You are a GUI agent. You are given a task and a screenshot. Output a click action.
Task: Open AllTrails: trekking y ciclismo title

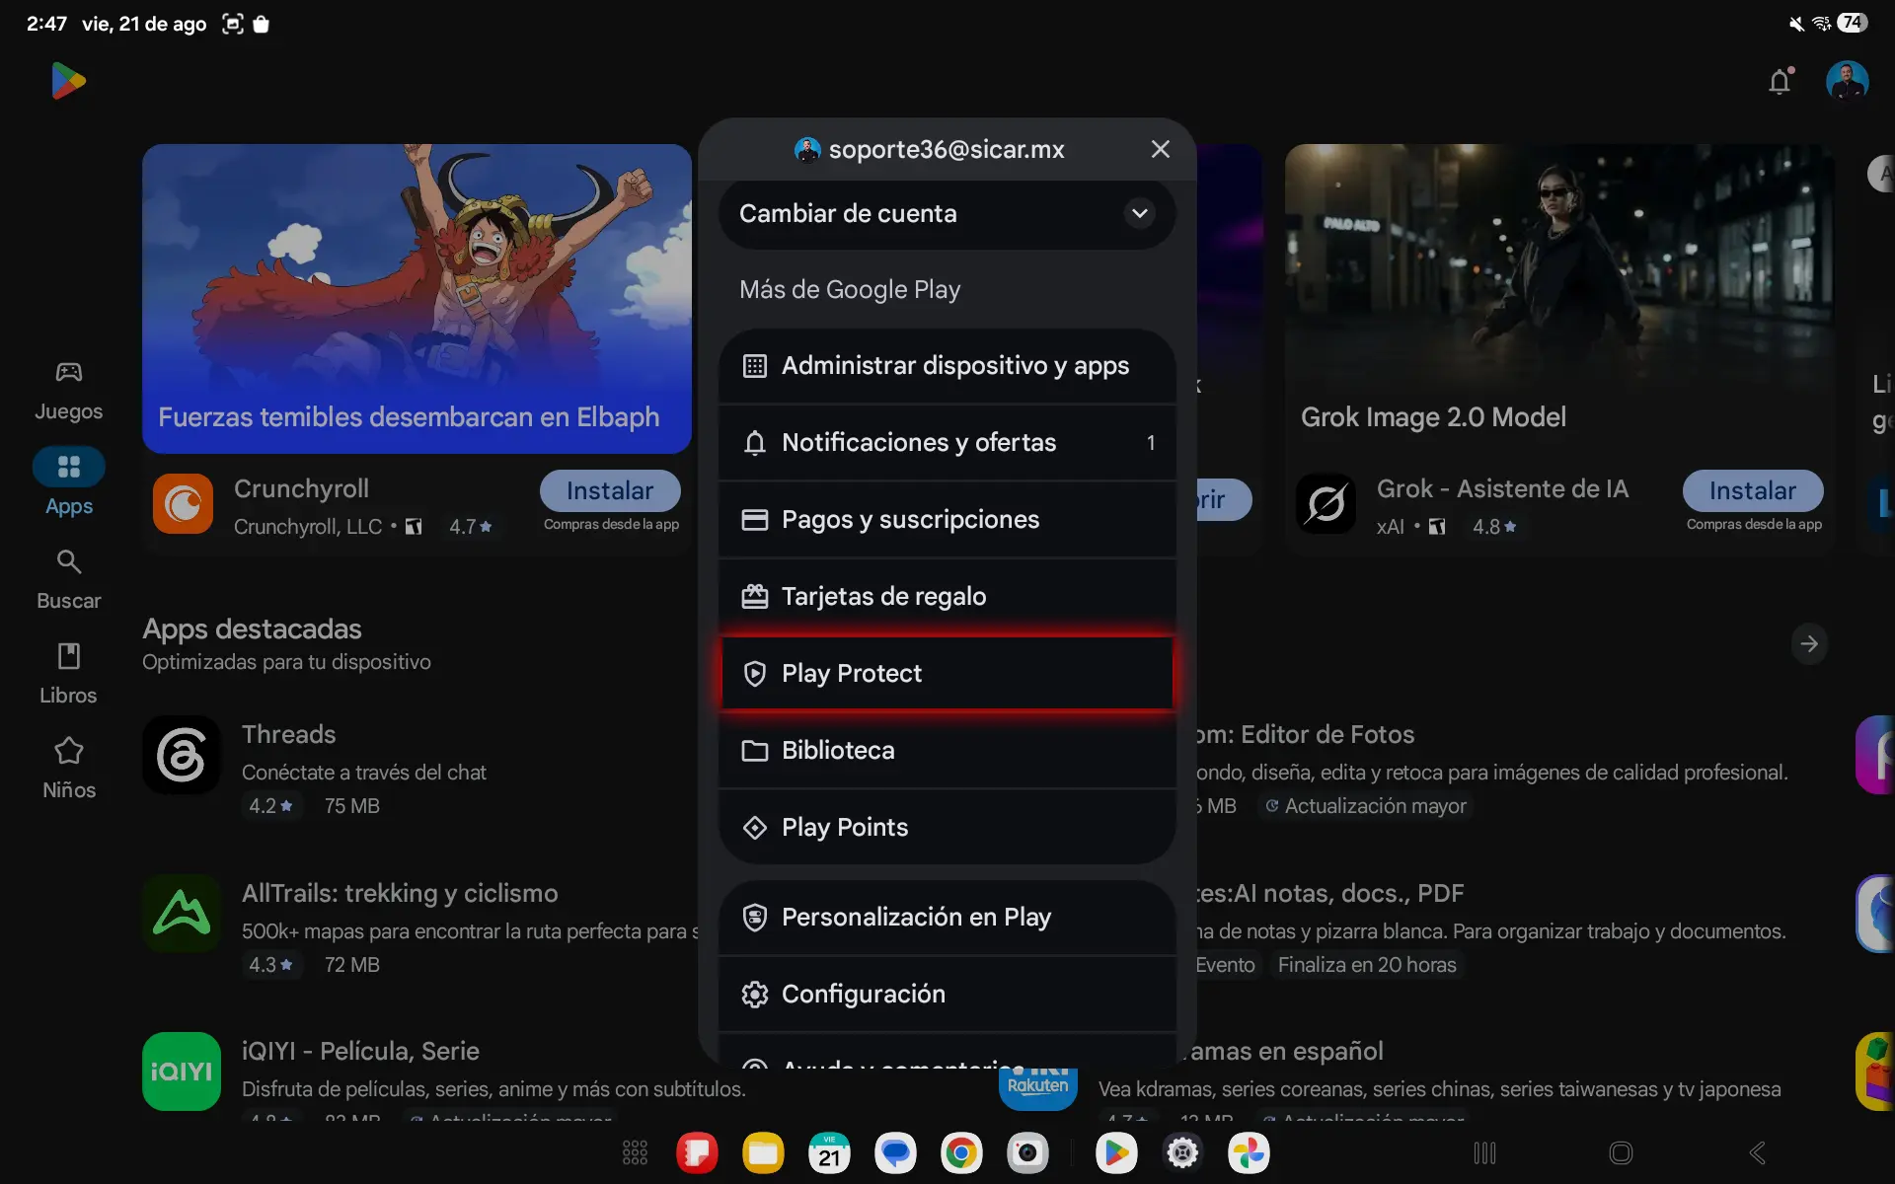click(400, 894)
